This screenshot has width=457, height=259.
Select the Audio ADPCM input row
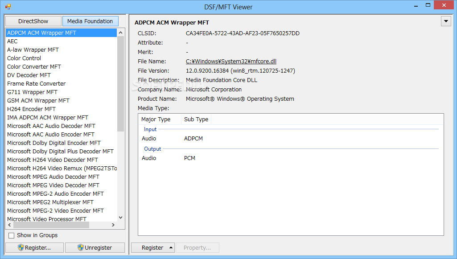(x=291, y=139)
